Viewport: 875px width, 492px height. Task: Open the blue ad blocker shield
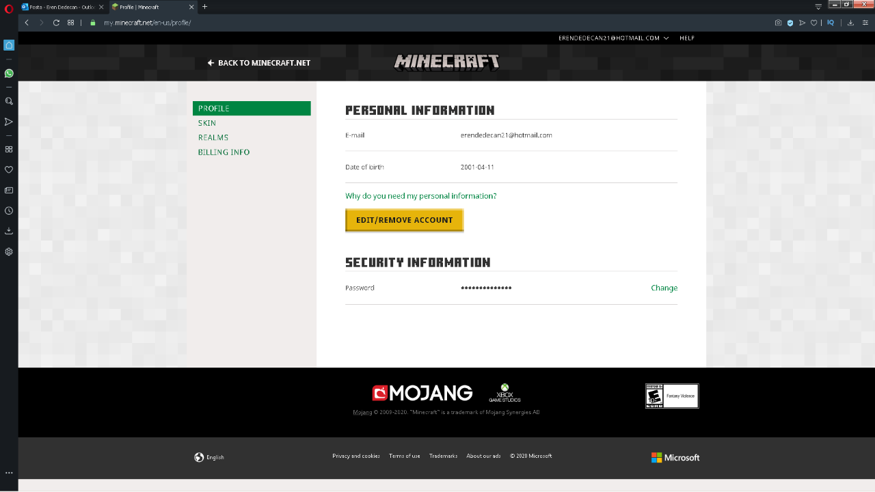pyautogui.click(x=790, y=23)
